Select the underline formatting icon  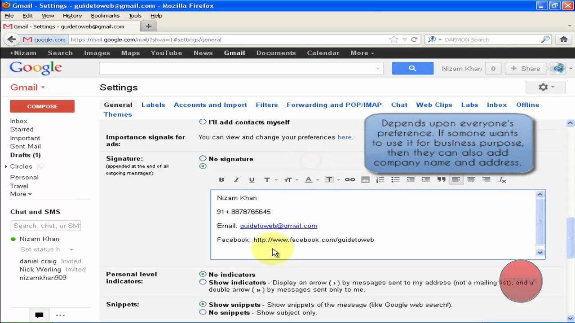(x=252, y=179)
